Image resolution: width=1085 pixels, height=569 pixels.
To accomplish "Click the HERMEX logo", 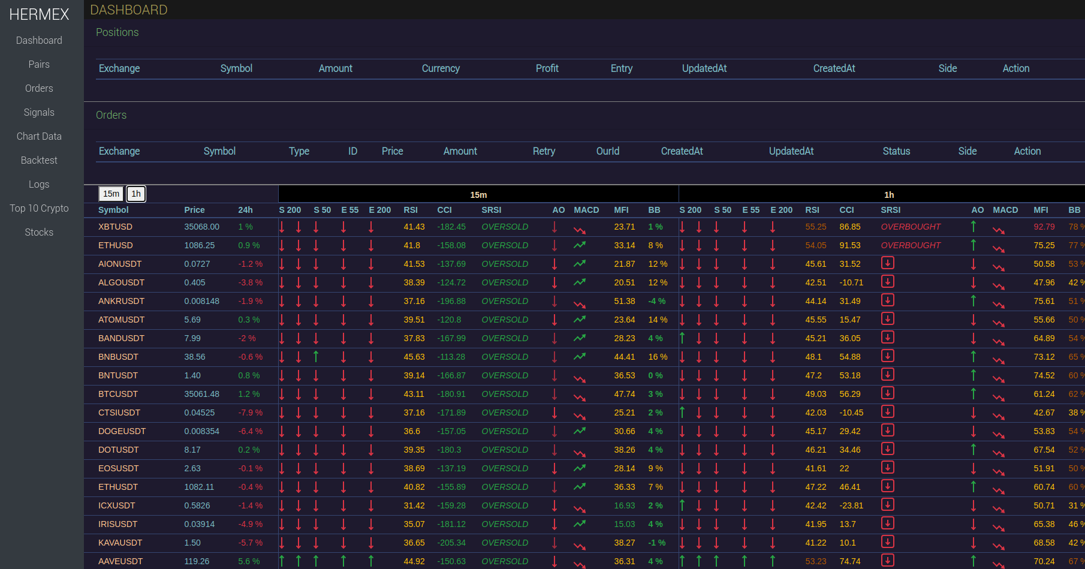I will click(x=39, y=14).
